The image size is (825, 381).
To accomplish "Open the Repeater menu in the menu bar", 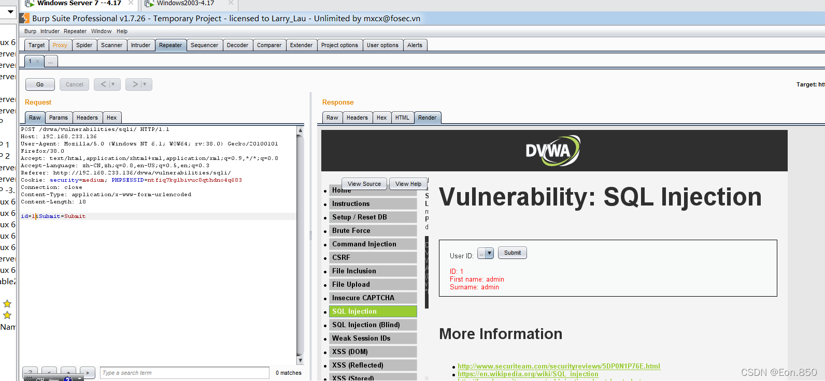I will (x=75, y=31).
